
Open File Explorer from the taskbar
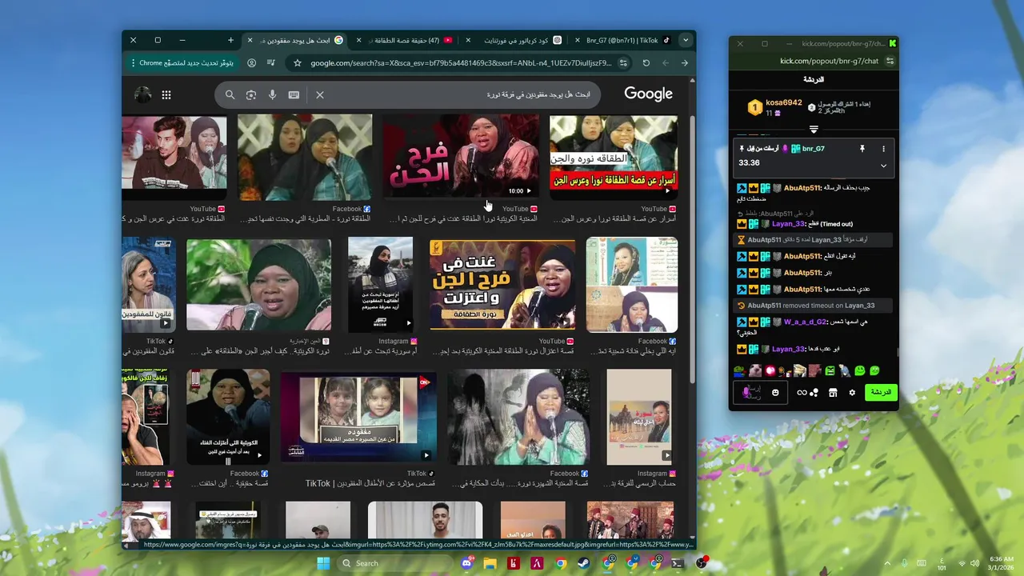point(490,563)
